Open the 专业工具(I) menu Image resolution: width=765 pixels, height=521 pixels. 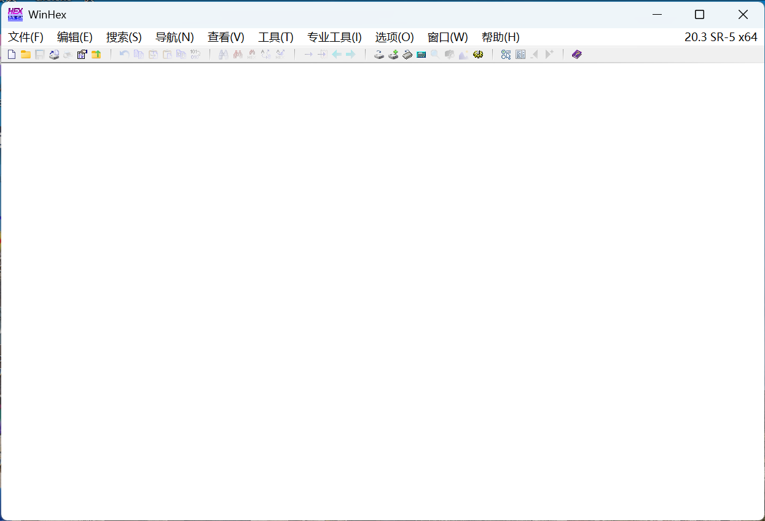[x=335, y=37]
